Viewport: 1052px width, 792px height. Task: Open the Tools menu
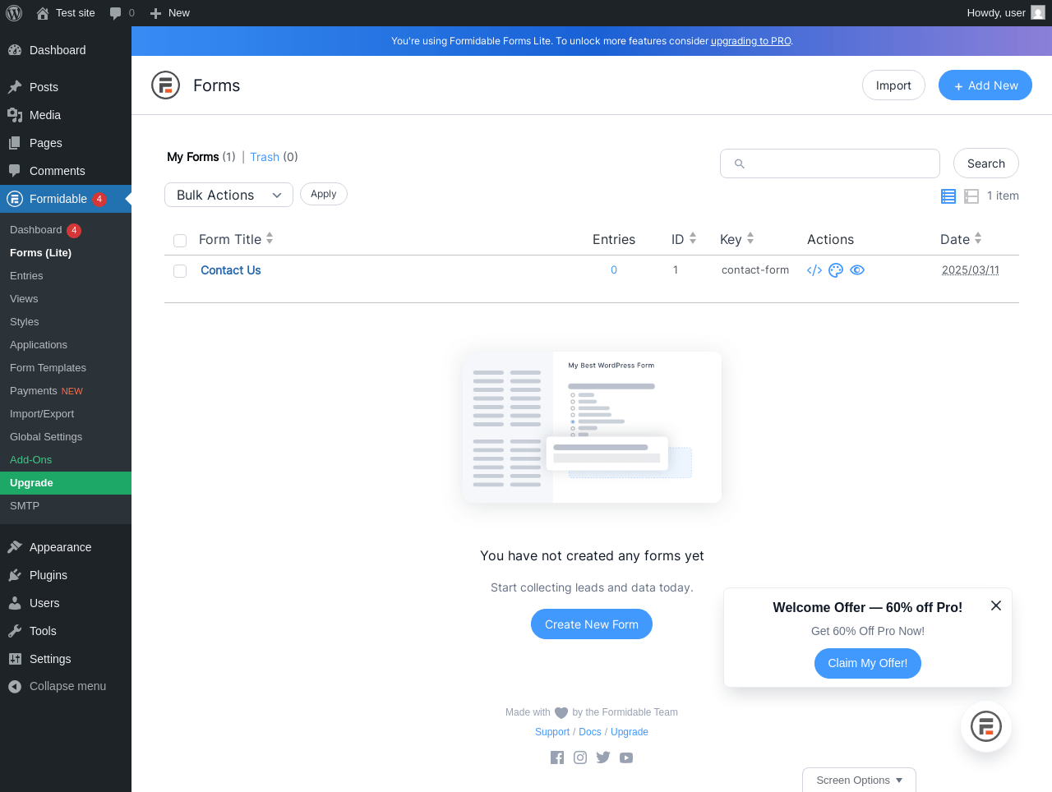click(66, 631)
